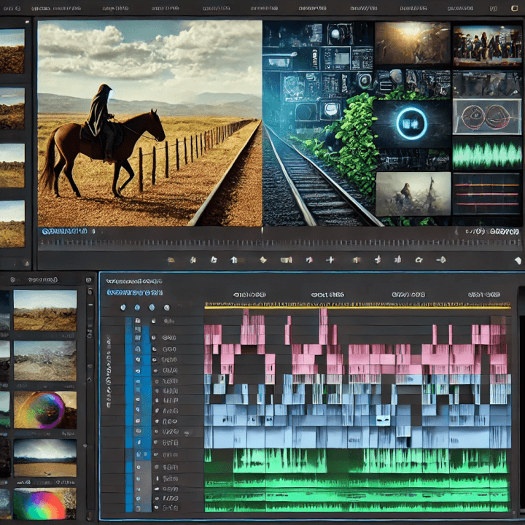Click the green audio waveform tile in the viewer
Image resolution: width=525 pixels, height=525 pixels.
tap(487, 155)
